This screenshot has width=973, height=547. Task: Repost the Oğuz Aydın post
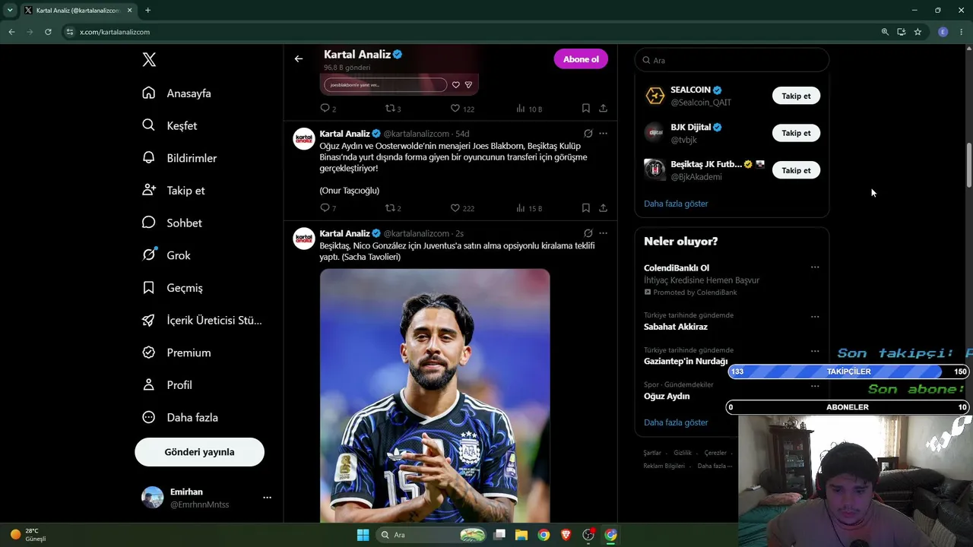pos(391,208)
